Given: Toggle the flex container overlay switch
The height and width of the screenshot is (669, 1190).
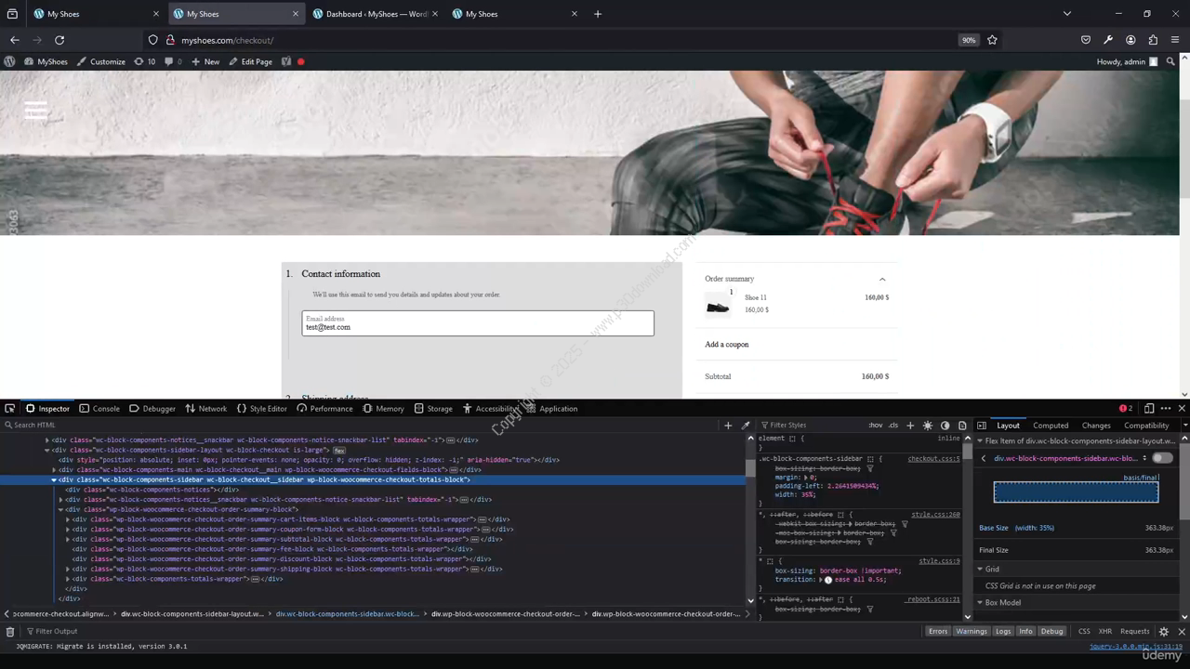Looking at the screenshot, I should tap(1162, 458).
